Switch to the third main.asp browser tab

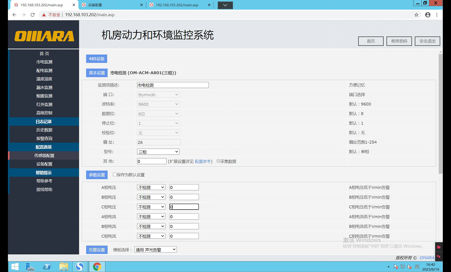(180, 5)
